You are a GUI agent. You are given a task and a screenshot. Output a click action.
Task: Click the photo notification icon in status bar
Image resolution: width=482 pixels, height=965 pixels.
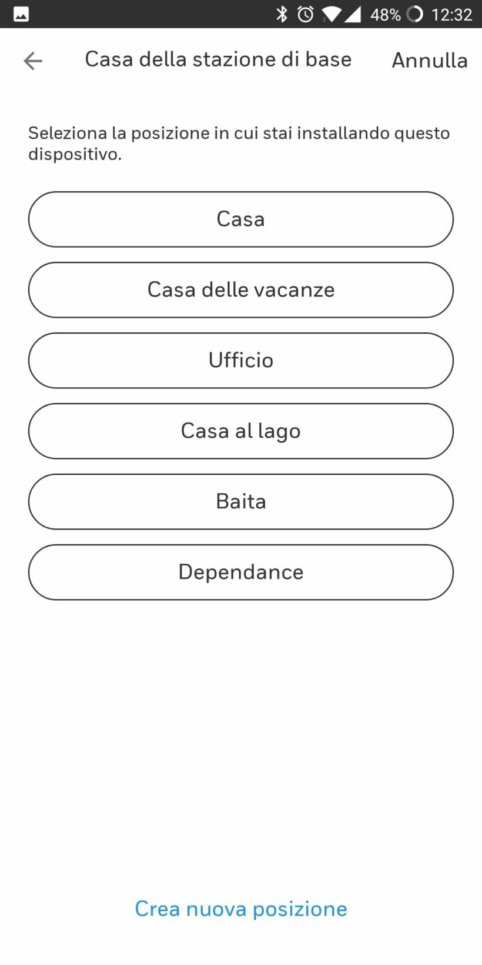coord(21,14)
